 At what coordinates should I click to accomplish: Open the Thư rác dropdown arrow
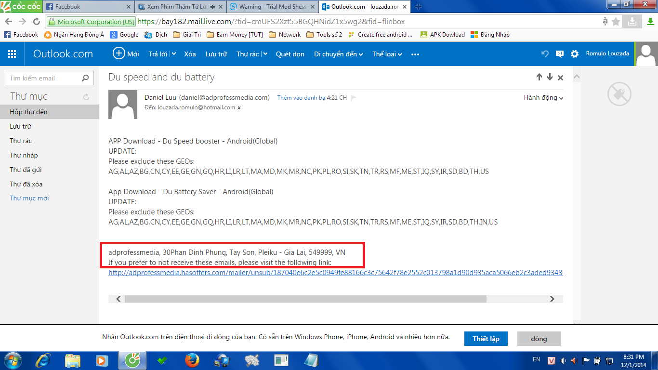[x=265, y=54]
